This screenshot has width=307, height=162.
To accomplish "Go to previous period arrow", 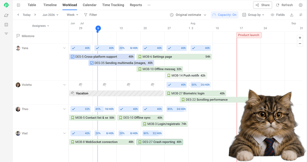I will [18, 15].
